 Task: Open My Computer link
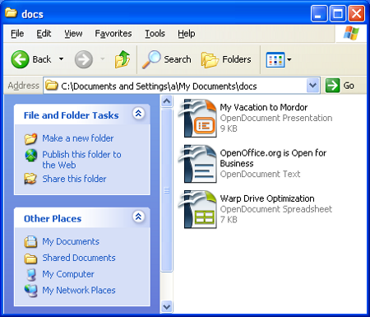(68, 274)
